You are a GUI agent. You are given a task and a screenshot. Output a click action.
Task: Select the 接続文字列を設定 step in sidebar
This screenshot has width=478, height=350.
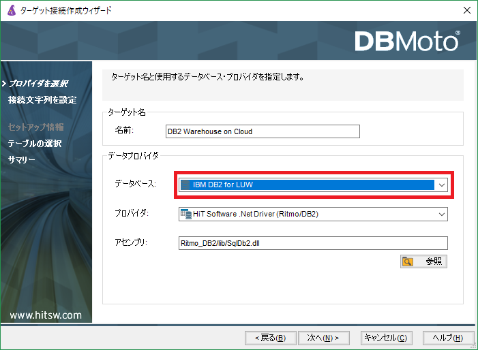(x=42, y=100)
